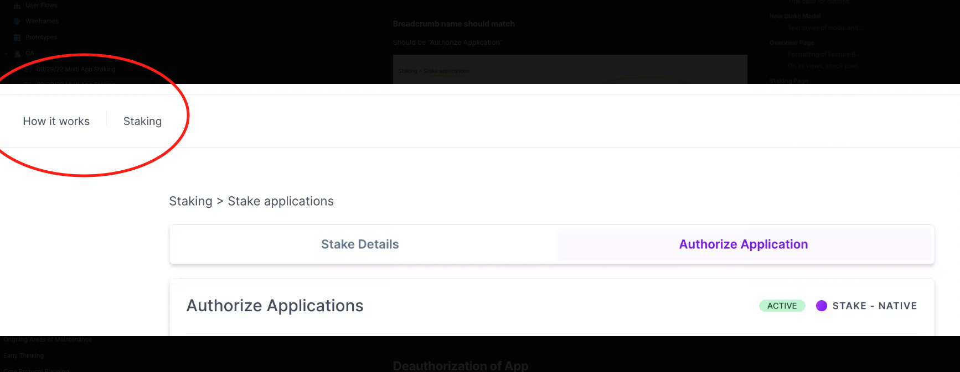Image resolution: width=960 pixels, height=372 pixels.
Task: Expand the Overview Page note group
Action: coord(791,43)
